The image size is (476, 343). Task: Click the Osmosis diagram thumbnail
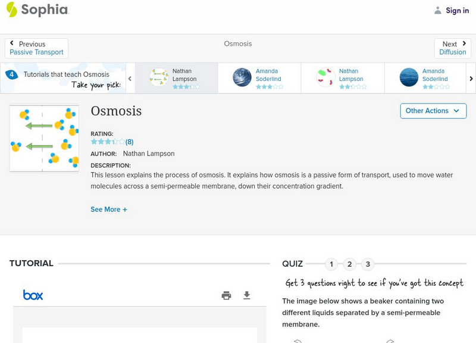(x=44, y=138)
